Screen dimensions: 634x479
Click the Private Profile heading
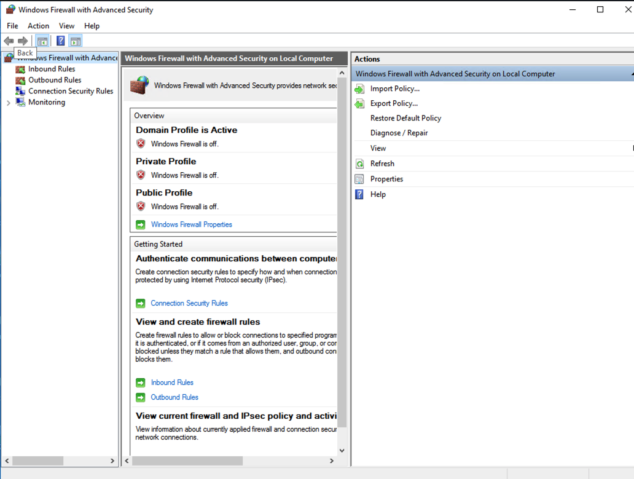[166, 162]
